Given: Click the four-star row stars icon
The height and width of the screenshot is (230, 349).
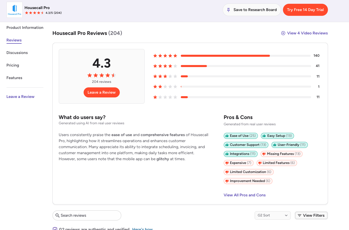Looking at the screenshot, I should pos(165,66).
